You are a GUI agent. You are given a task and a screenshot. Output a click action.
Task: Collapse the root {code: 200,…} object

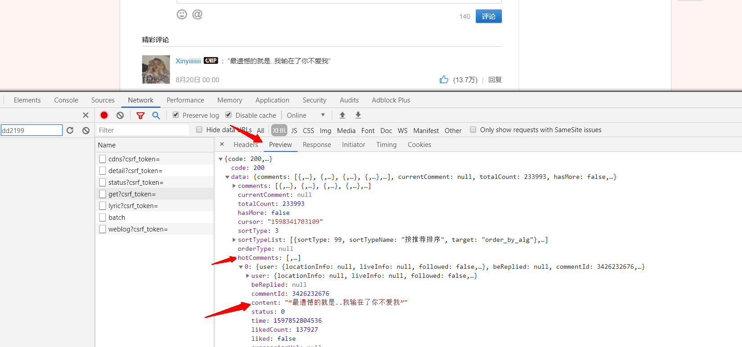pyautogui.click(x=220, y=159)
